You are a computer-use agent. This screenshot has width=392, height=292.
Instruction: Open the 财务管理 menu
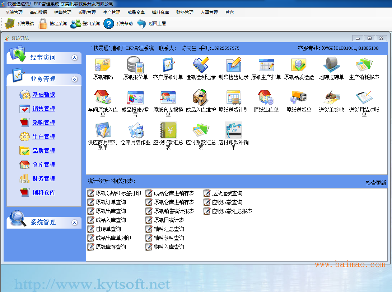coord(185,13)
